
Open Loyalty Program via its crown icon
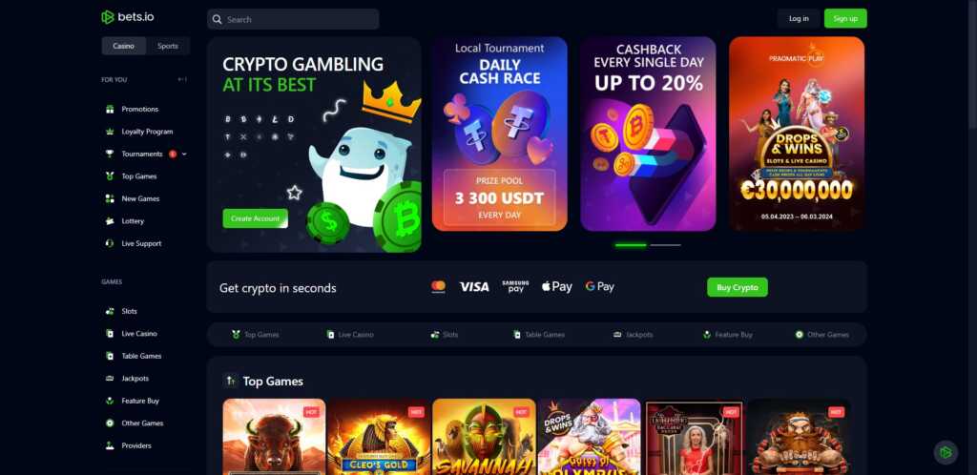[110, 132]
